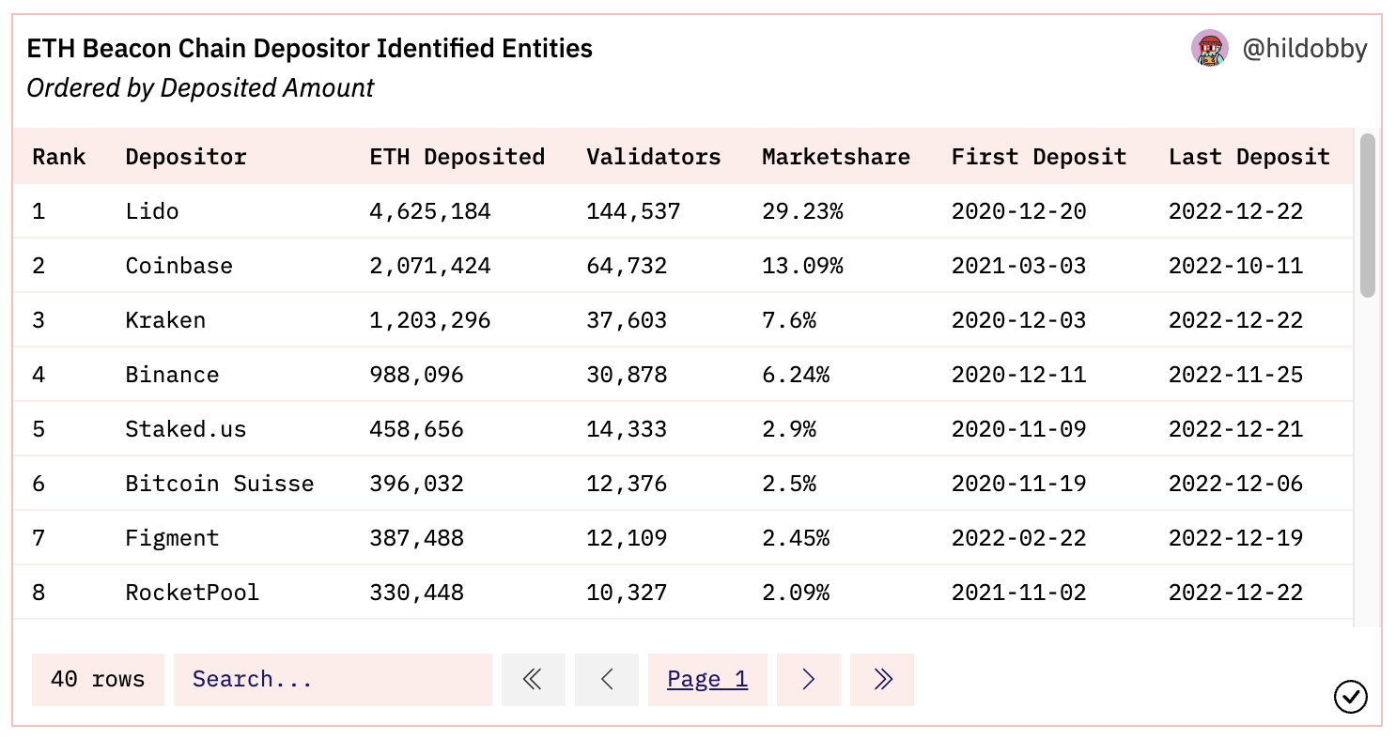Open the Page 1 link
Screen dimensions: 1396x740
coord(707,680)
